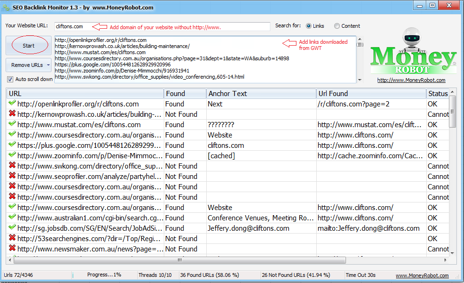Toggle the Auto scroll down checkbox
Image resolution: width=464 pixels, height=283 pixels.
(x=10, y=79)
